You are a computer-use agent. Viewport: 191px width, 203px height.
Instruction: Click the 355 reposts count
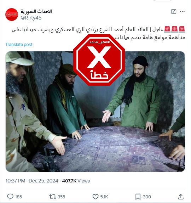(62, 197)
